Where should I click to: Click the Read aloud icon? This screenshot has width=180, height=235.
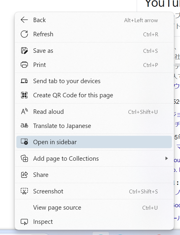click(x=24, y=112)
